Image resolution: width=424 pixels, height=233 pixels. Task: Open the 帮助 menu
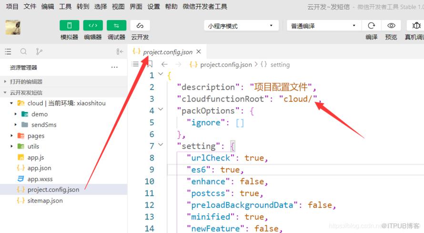click(x=171, y=7)
